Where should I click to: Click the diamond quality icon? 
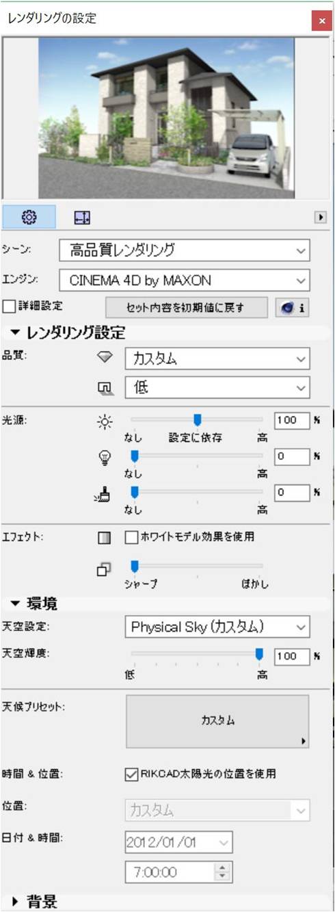[105, 358]
